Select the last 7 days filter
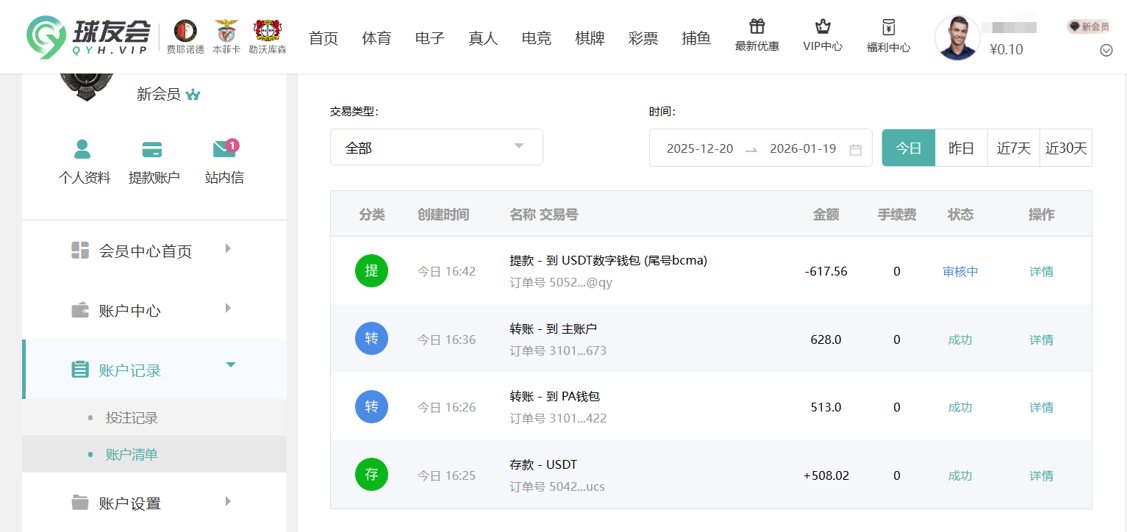1127x532 pixels. (x=1014, y=148)
